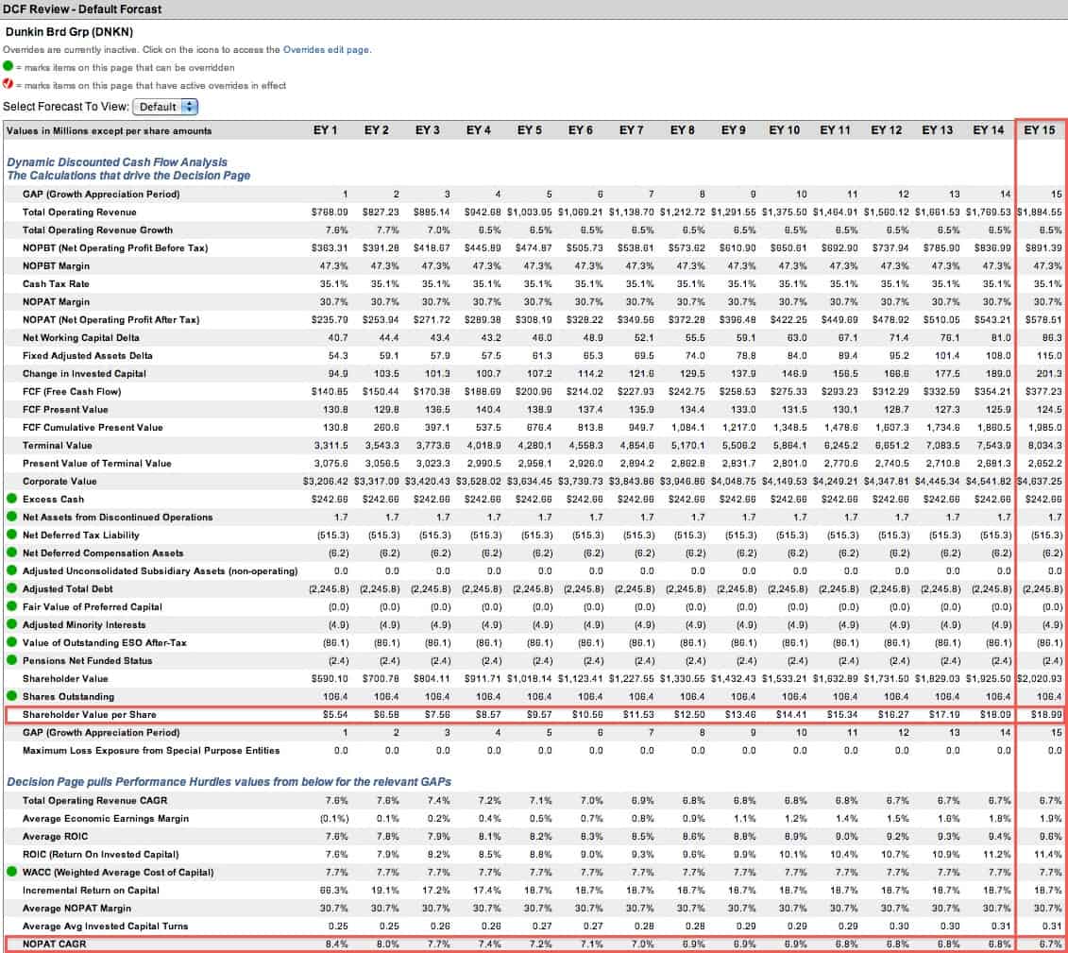Viewport: 1068px width, 953px height.
Task: Click the Decision Page pulls Performance Hurdles heading
Action: coord(229,782)
